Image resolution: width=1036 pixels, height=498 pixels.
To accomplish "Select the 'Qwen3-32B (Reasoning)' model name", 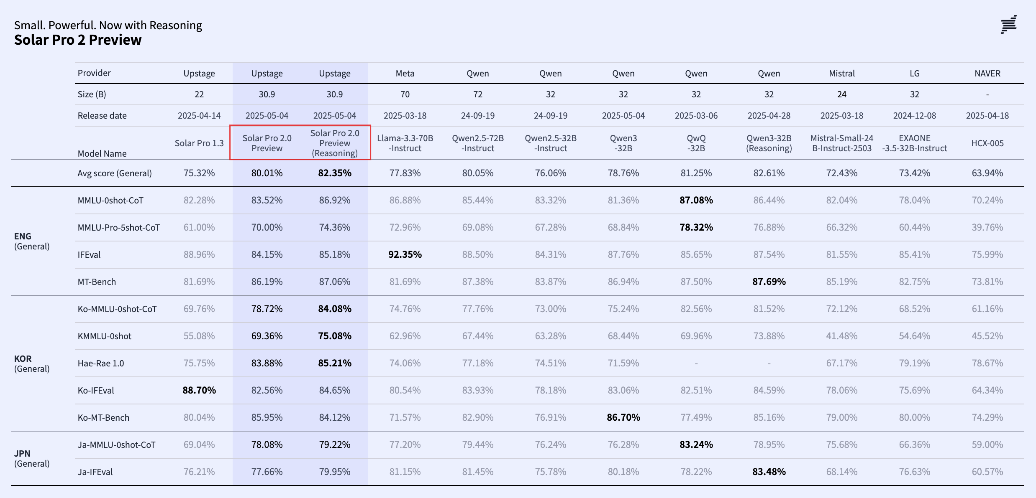I will pyautogui.click(x=769, y=143).
